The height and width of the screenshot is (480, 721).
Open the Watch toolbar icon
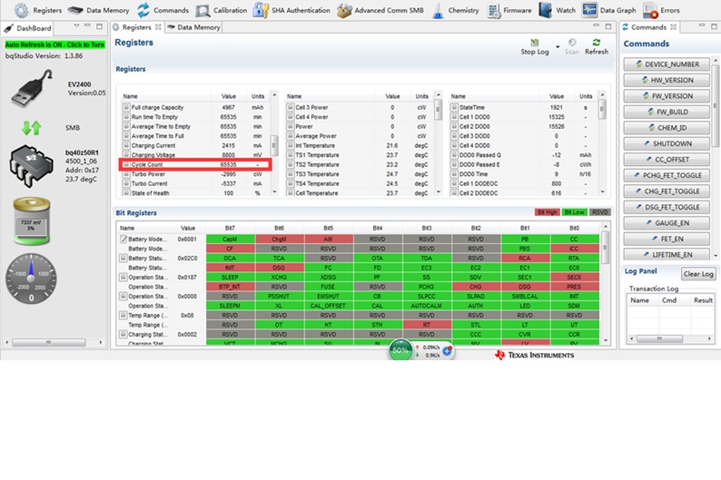pos(546,10)
